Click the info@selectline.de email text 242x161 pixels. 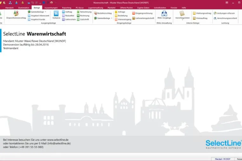(x=59, y=144)
